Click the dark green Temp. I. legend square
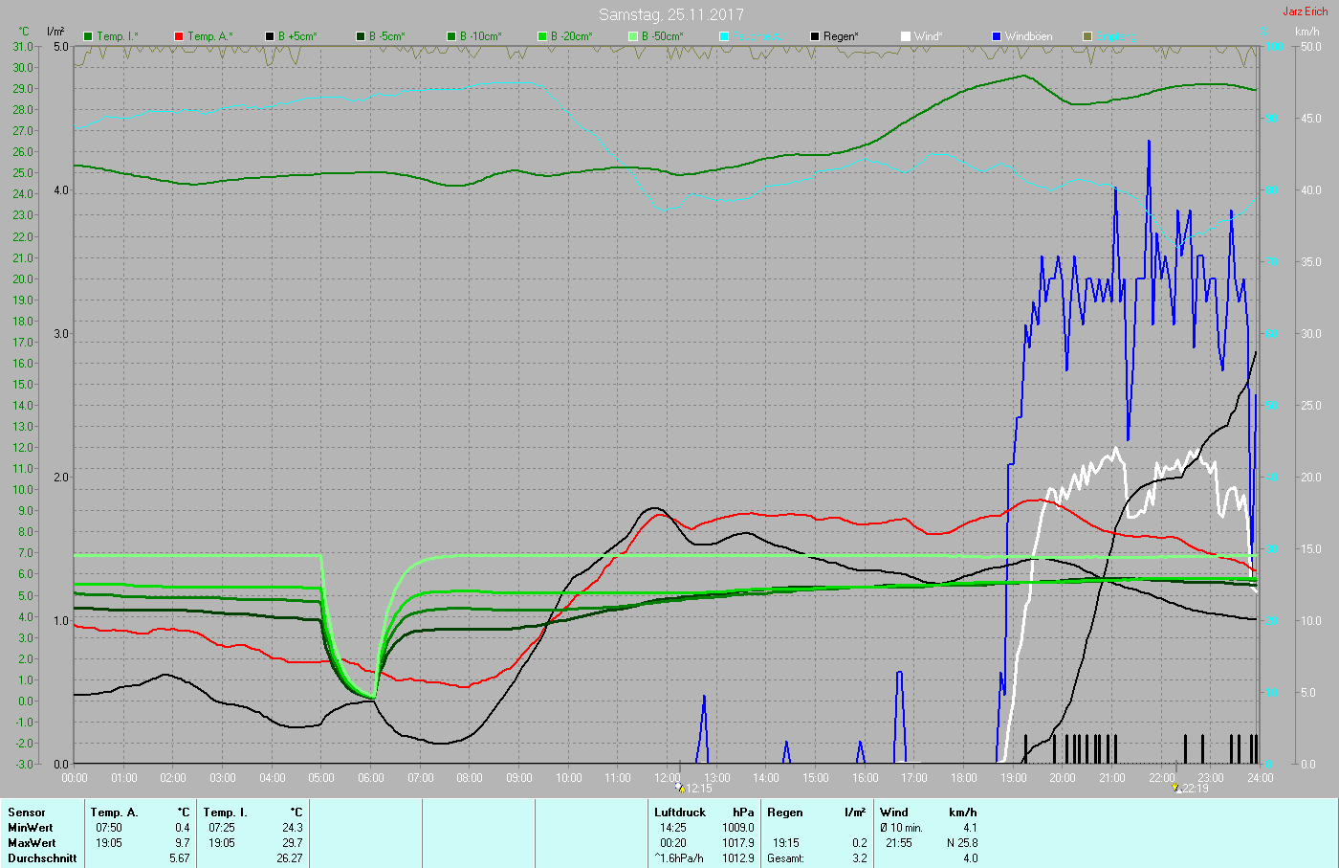 [x=89, y=36]
